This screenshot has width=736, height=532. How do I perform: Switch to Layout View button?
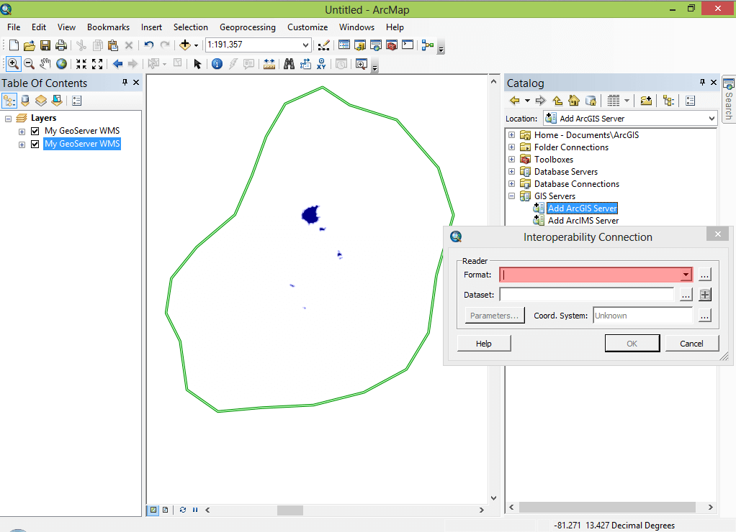(165, 510)
